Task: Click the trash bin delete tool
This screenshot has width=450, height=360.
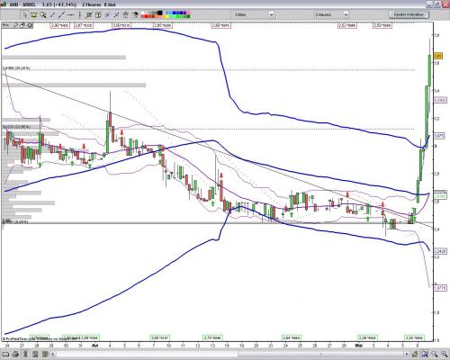Action: 125,14
